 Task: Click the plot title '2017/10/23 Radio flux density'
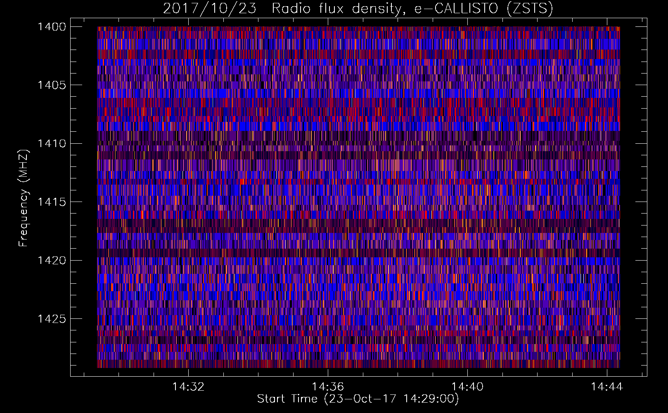pyautogui.click(x=358, y=8)
